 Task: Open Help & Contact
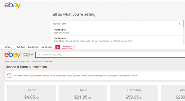[46, 47]
